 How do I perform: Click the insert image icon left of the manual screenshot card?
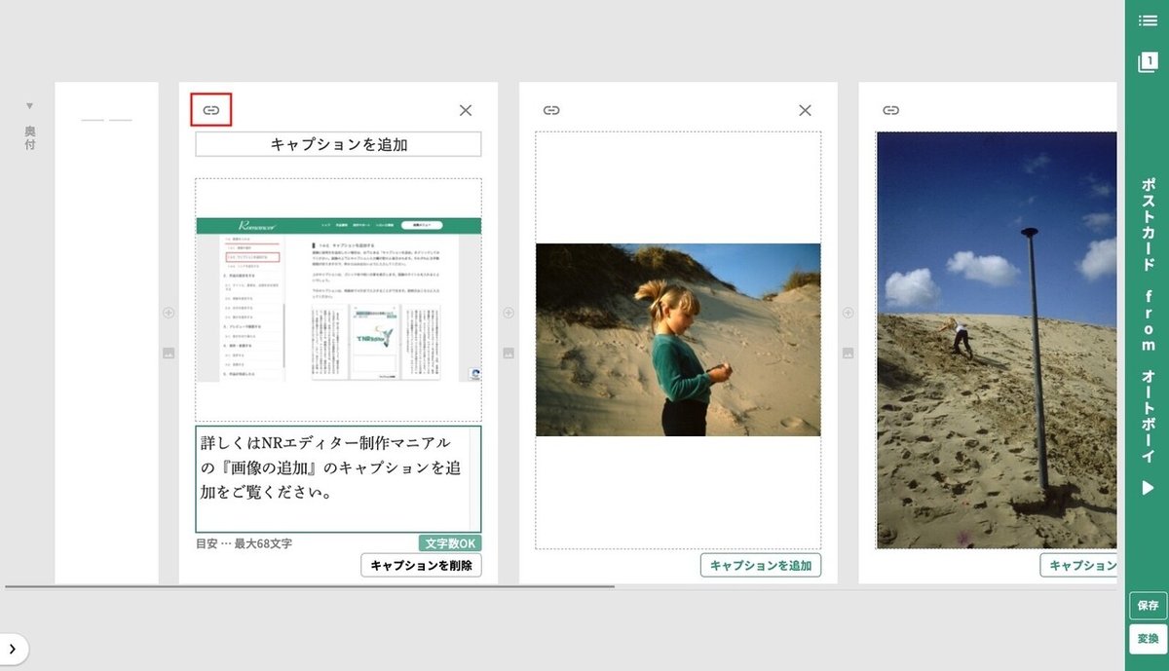tap(169, 354)
